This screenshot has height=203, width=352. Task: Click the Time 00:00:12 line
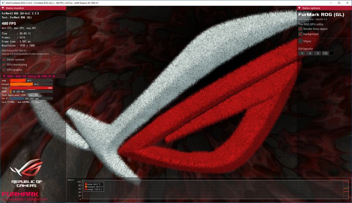16,33
